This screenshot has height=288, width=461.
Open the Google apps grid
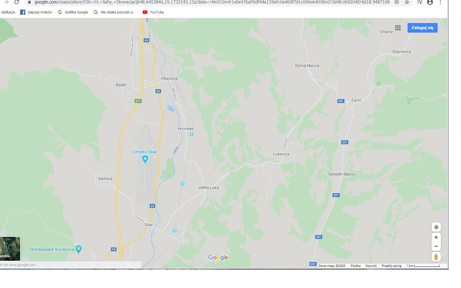click(398, 28)
